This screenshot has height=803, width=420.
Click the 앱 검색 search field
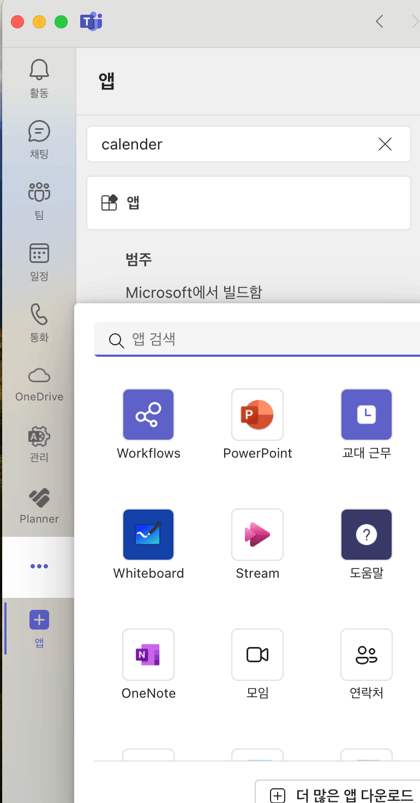(x=257, y=339)
